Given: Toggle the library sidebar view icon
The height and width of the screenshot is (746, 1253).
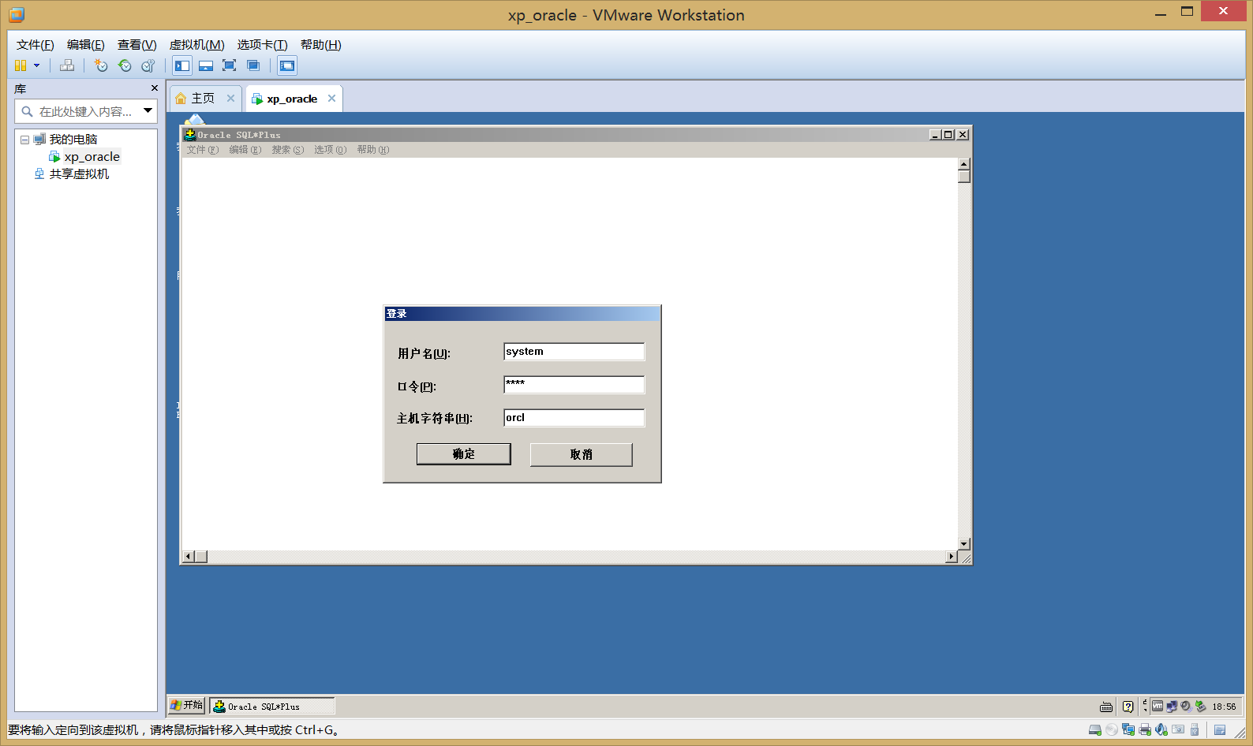Looking at the screenshot, I should coord(182,65).
